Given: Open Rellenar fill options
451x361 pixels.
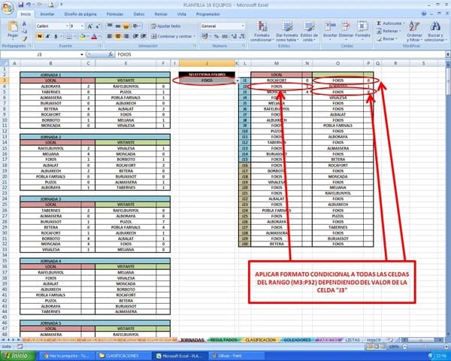Looking at the screenshot, I should point(389,31).
